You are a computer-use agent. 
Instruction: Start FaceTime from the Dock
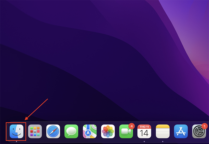coord(126,131)
